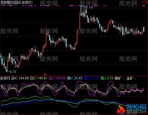Click the 周K: 24.45 indicator value
The width and height of the screenshot is (148, 115).
[74, 78]
